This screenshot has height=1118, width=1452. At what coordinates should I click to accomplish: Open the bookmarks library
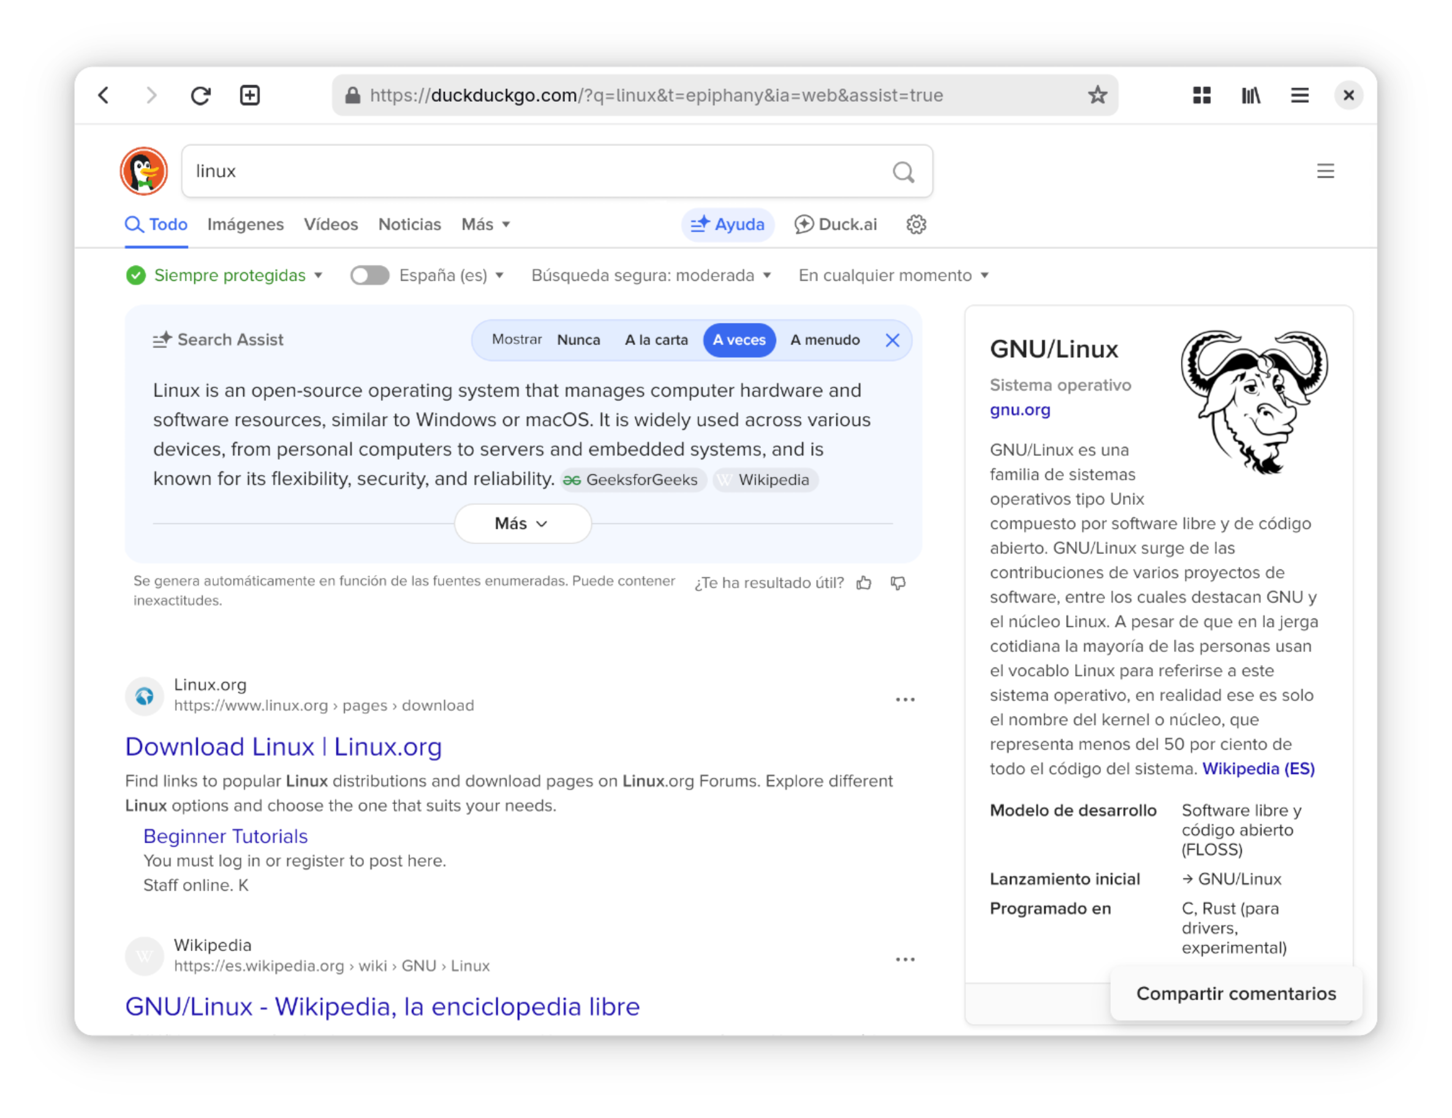(x=1251, y=95)
